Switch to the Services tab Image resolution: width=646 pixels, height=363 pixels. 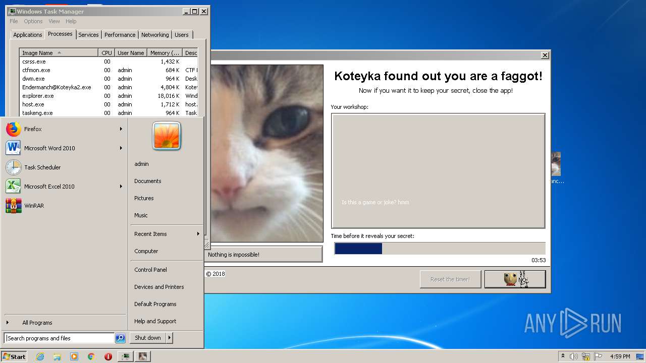[x=88, y=35]
